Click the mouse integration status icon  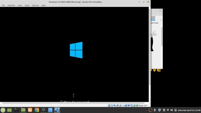[134, 105]
